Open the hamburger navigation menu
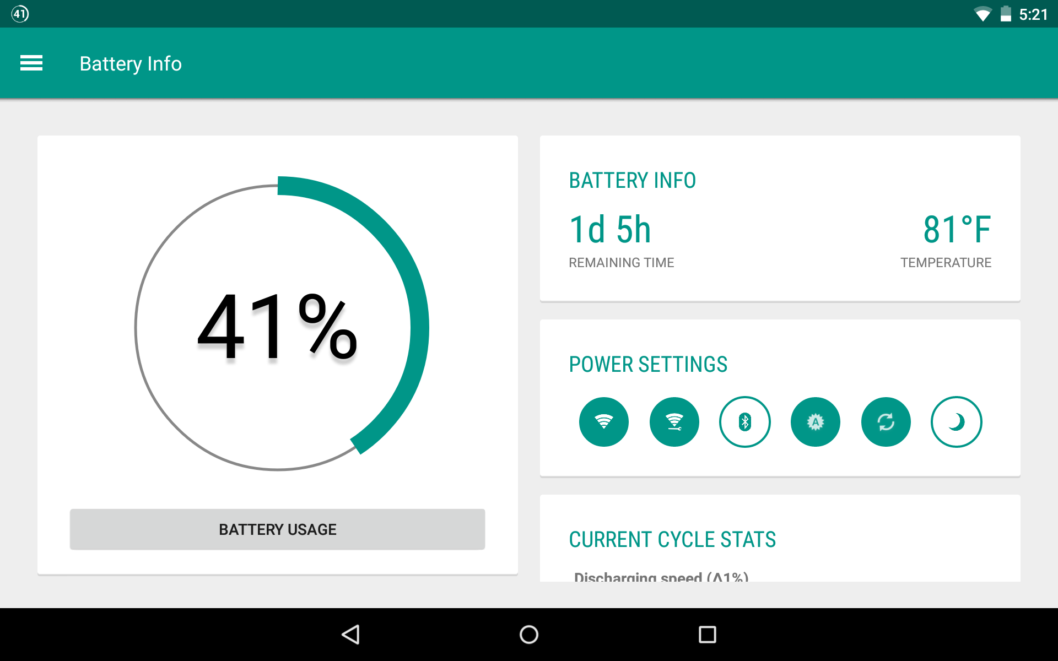 point(32,63)
